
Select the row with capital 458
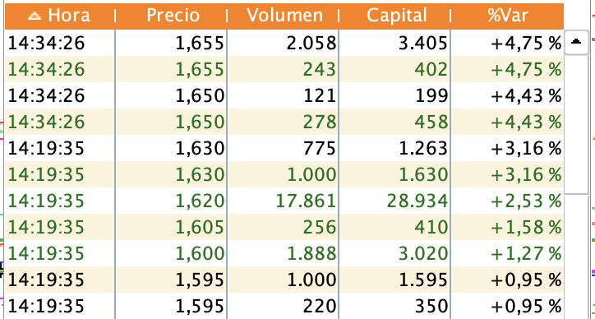284,122
